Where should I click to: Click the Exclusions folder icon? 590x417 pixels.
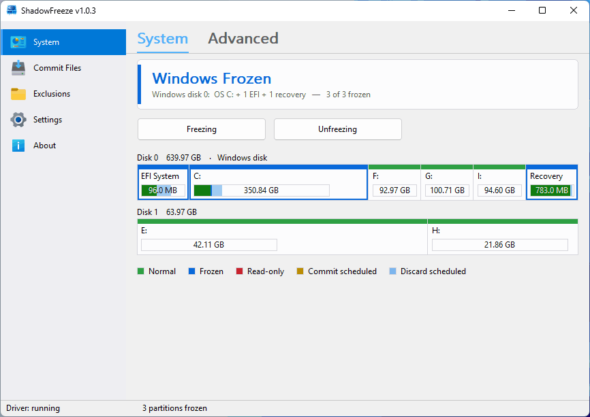tap(18, 94)
